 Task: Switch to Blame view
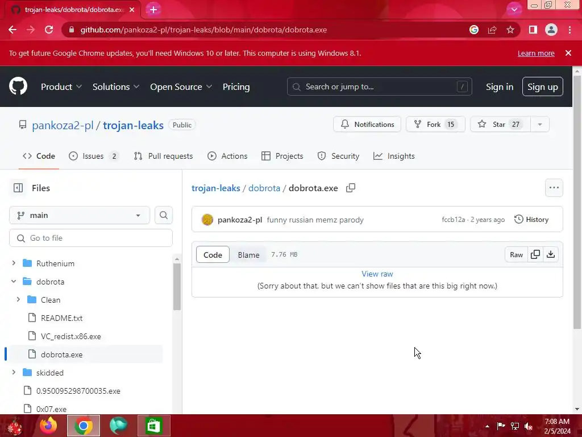pos(248,254)
